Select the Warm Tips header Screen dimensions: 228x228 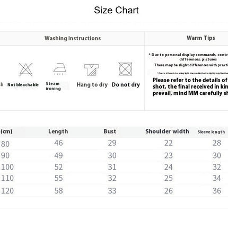[x=201, y=38]
